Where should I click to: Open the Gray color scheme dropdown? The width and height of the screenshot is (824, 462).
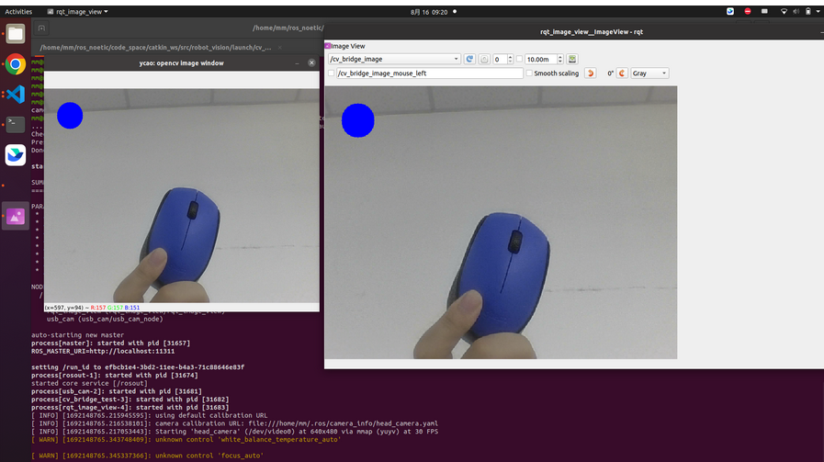[x=649, y=73]
